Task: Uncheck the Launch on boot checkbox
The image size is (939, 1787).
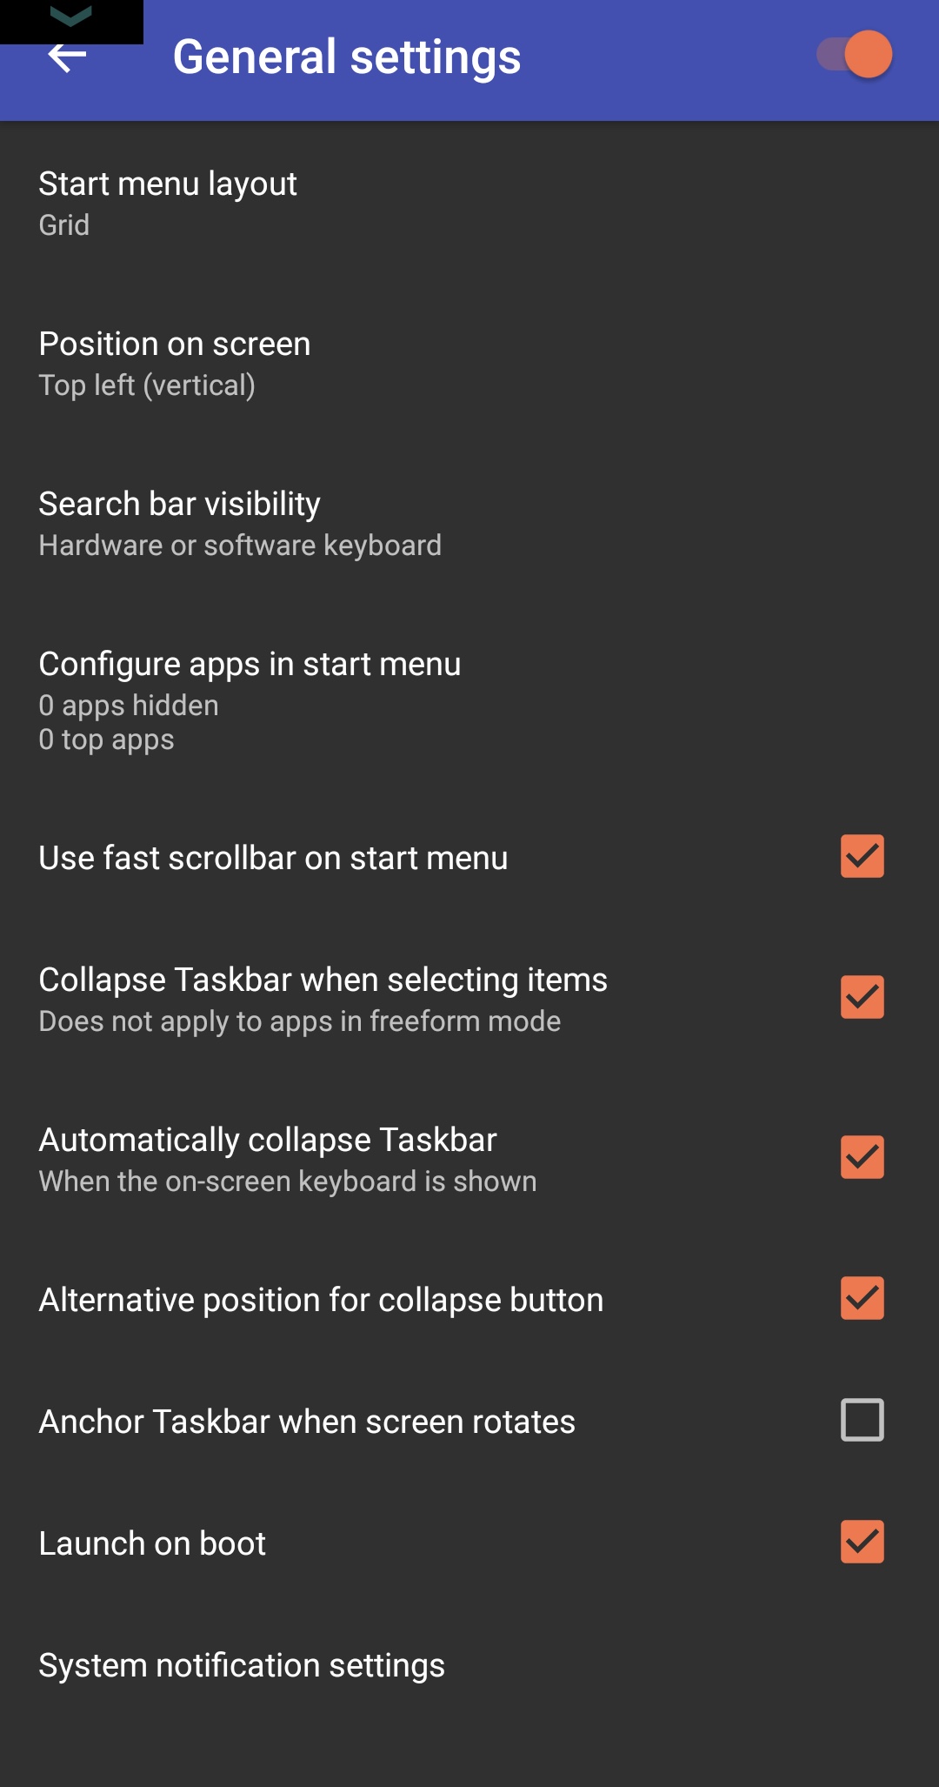Action: [862, 1542]
